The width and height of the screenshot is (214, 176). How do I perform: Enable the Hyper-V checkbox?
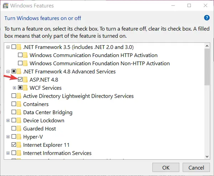[x=14, y=136]
